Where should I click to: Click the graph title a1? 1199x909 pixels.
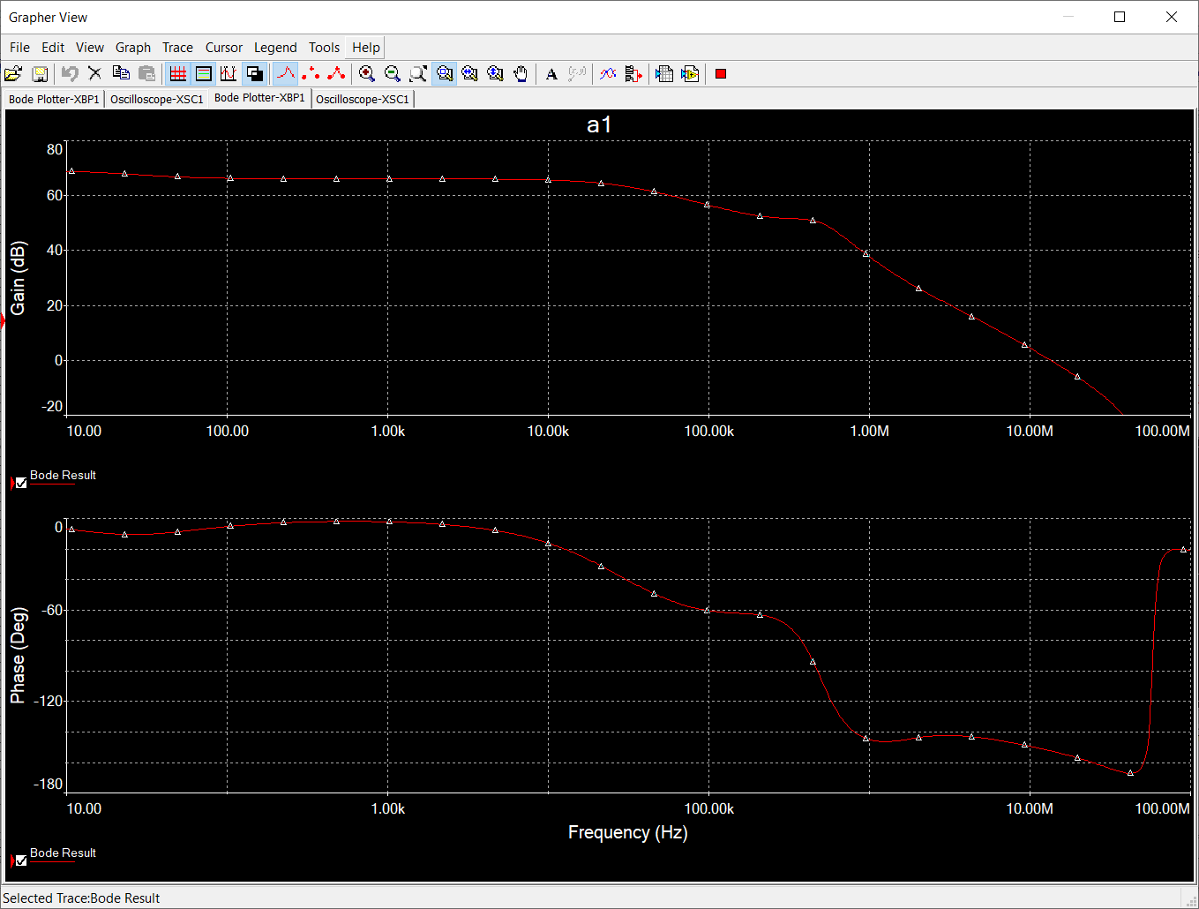tap(599, 124)
